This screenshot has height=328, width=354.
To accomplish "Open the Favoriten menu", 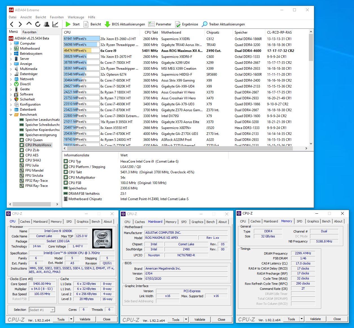I will coord(57,17).
